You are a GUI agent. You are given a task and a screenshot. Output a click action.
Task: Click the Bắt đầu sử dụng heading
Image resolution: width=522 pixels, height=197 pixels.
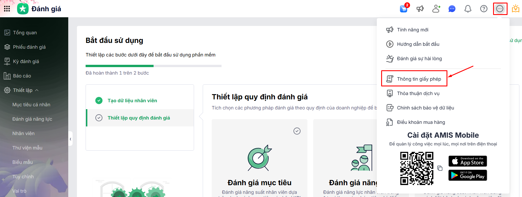(x=114, y=40)
